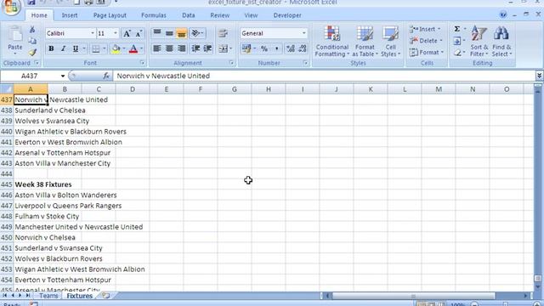The width and height of the screenshot is (544, 306).
Task: Align text left
Action: [156, 48]
